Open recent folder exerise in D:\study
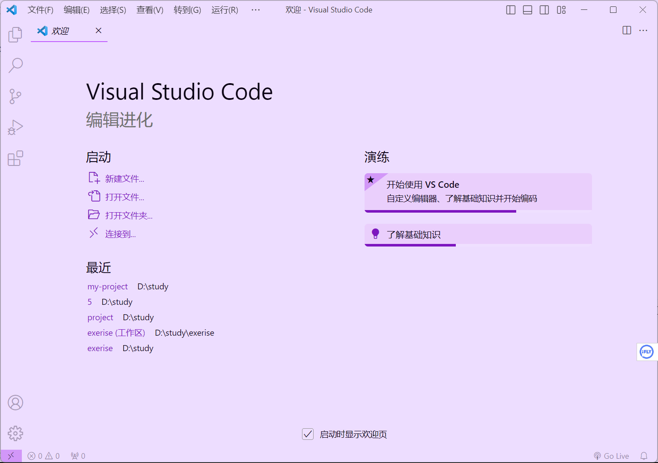Viewport: 658px width, 463px height. click(100, 348)
